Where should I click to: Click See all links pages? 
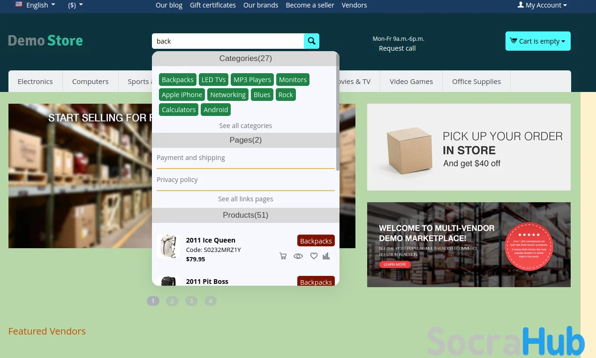click(x=246, y=199)
